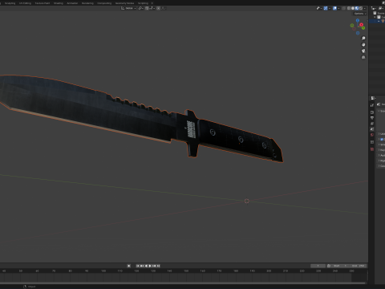Open the Texture properties tab
Screen dimensions: 385x289
372,149
